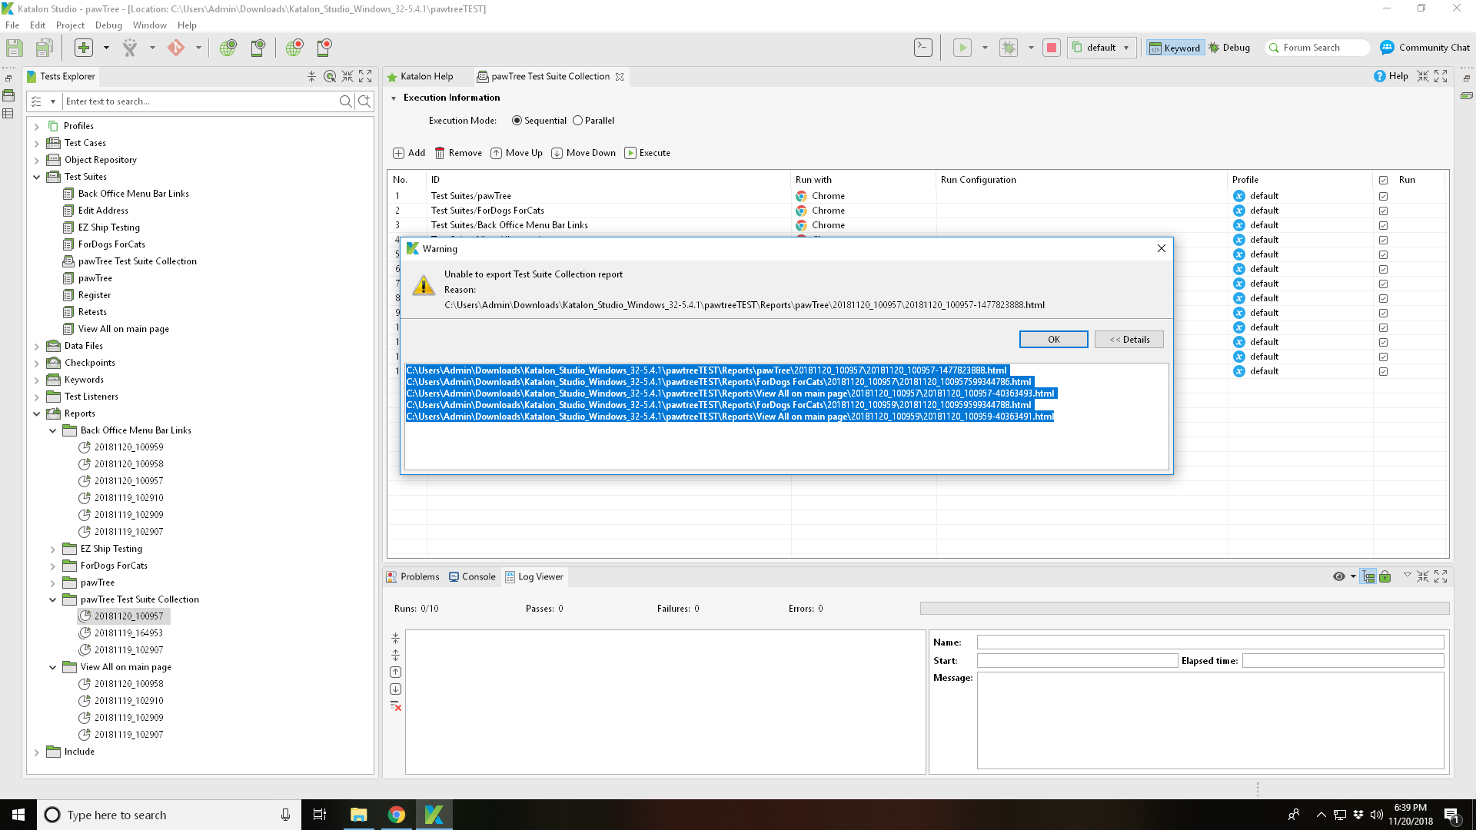Select the Sequential execution mode
The image size is (1476, 830).
(x=517, y=121)
